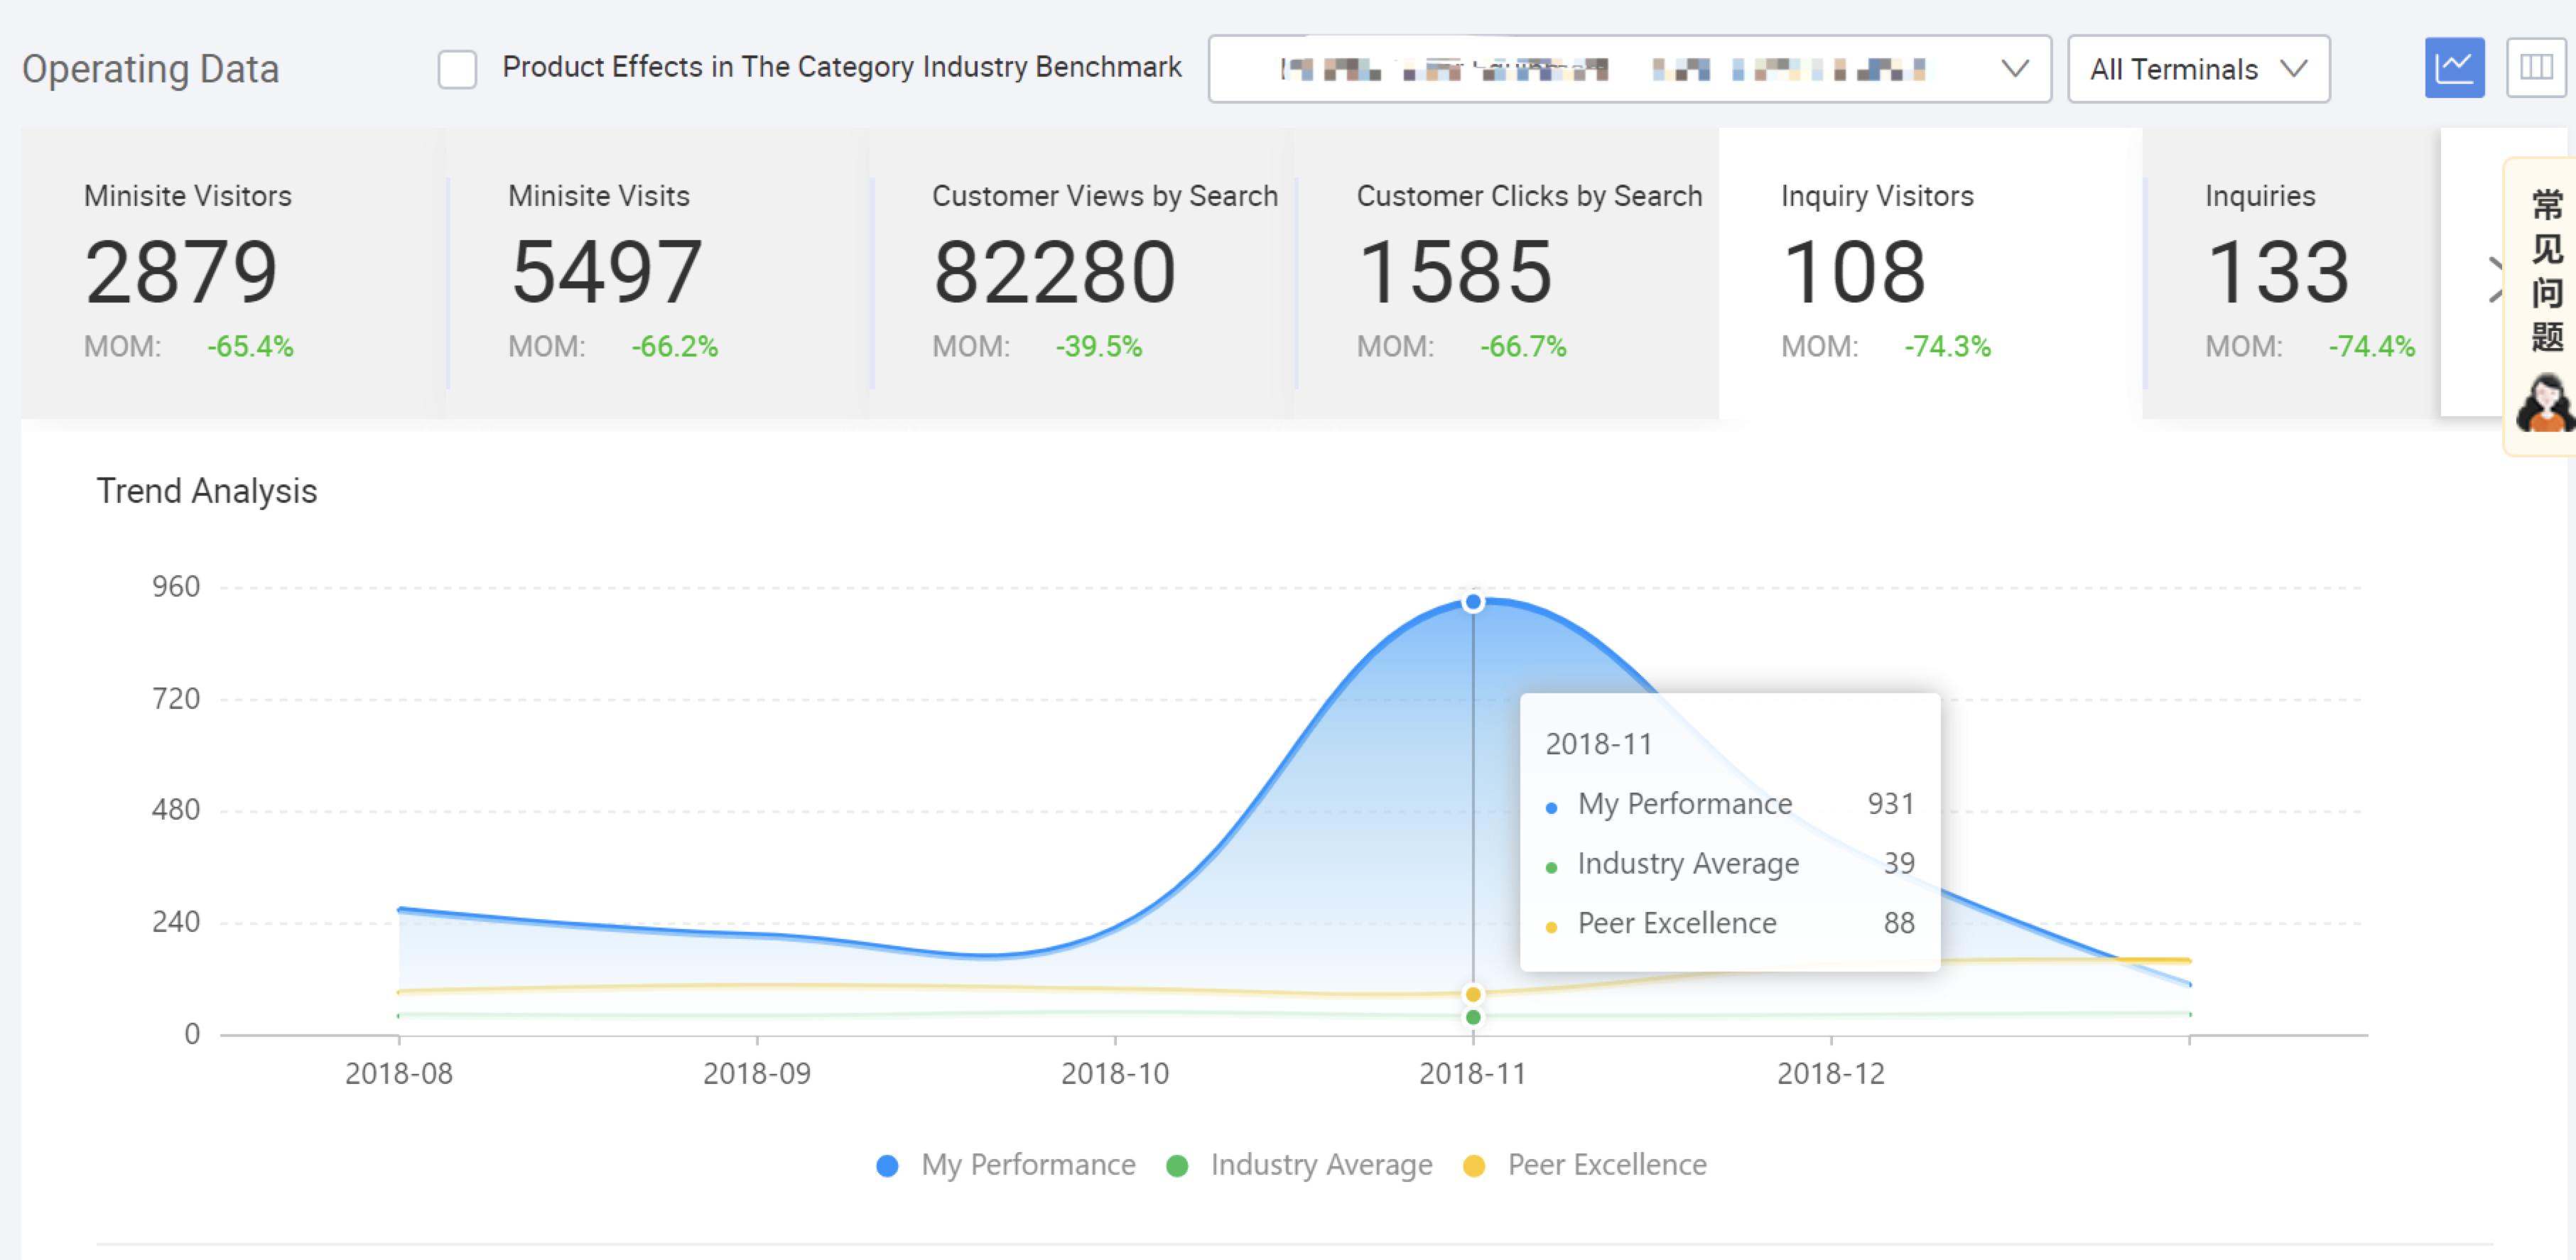
Task: Open the All Terminals dropdown
Action: click(2197, 69)
